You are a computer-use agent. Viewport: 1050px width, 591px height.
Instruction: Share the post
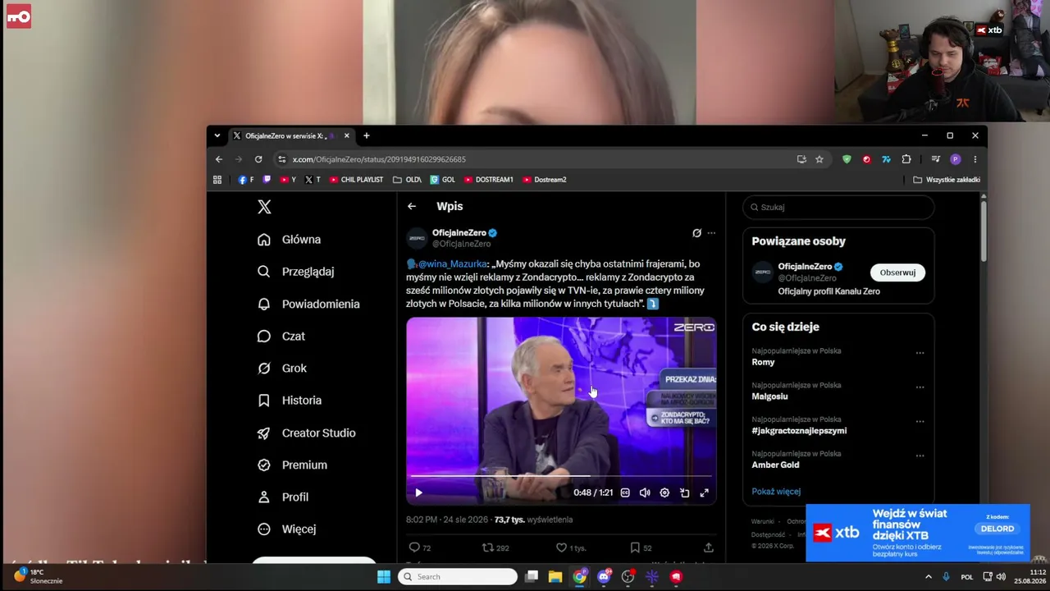[x=709, y=547]
